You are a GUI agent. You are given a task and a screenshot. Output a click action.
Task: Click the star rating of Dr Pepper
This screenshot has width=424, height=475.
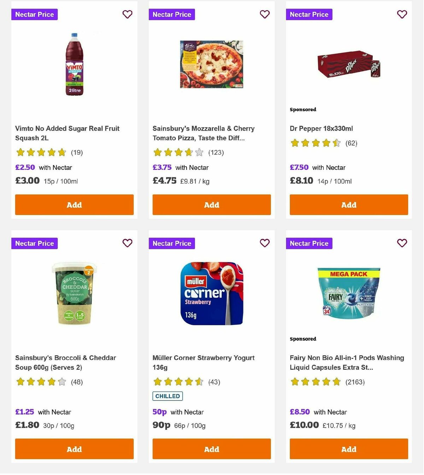click(x=316, y=143)
